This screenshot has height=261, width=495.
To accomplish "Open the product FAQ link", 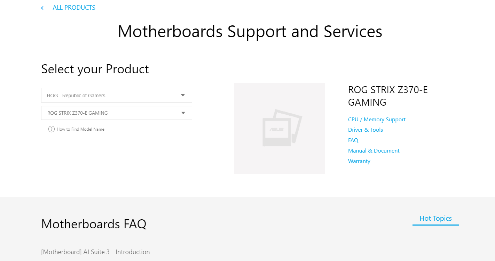I will (353, 140).
